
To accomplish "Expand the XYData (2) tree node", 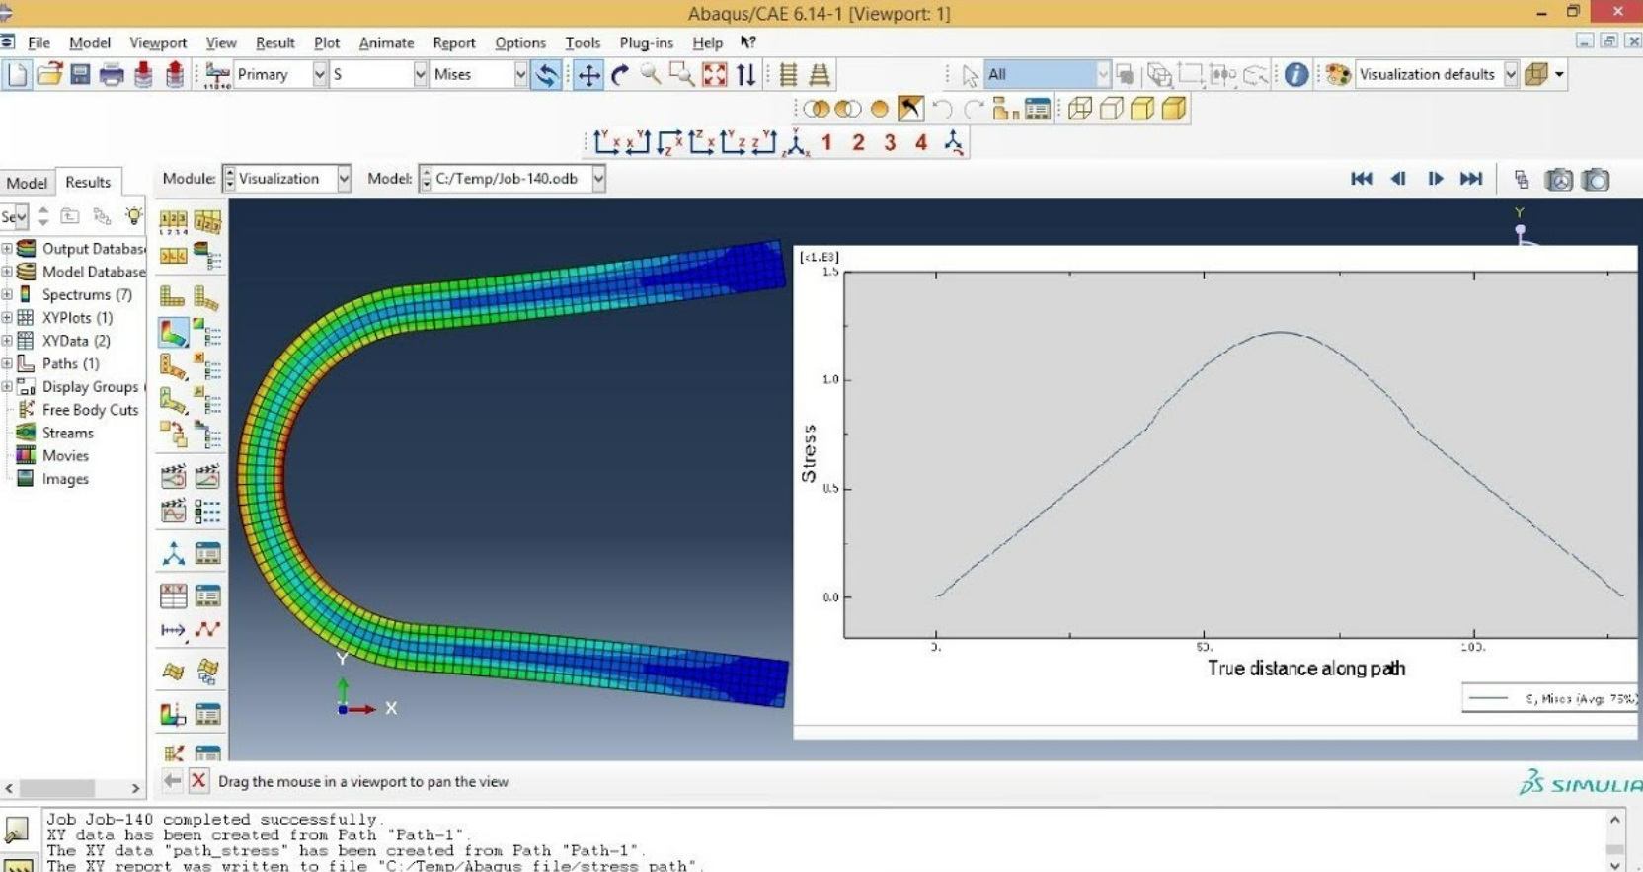I will click(7, 341).
